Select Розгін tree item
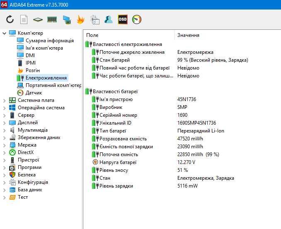Screen dimensions: 281x229 (x=33, y=70)
